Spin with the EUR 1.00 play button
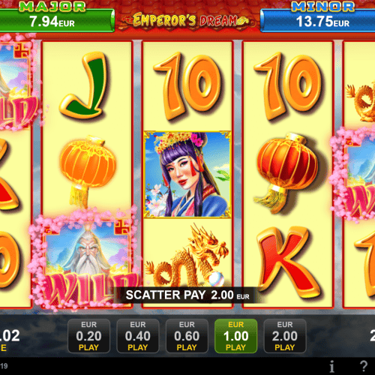The image size is (375, 375). tap(235, 336)
